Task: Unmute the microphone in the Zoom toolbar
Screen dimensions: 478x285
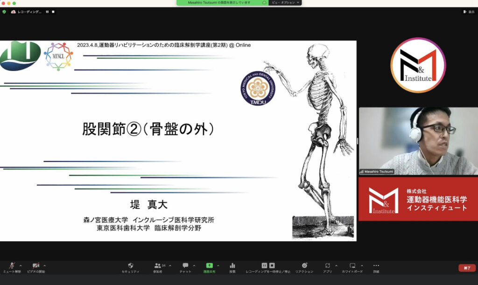Action: [x=12, y=265]
